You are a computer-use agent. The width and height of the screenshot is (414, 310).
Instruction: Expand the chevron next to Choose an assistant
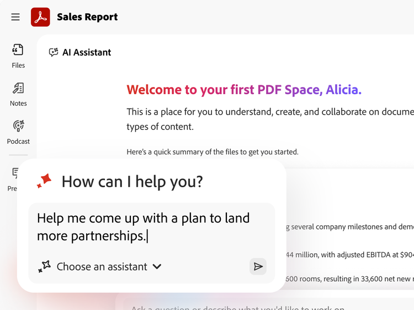[x=157, y=267]
